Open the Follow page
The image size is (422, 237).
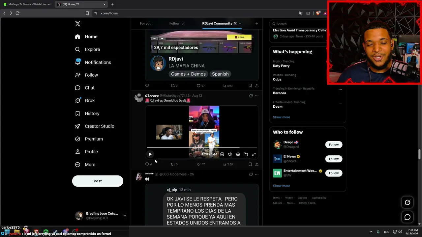coord(86,75)
